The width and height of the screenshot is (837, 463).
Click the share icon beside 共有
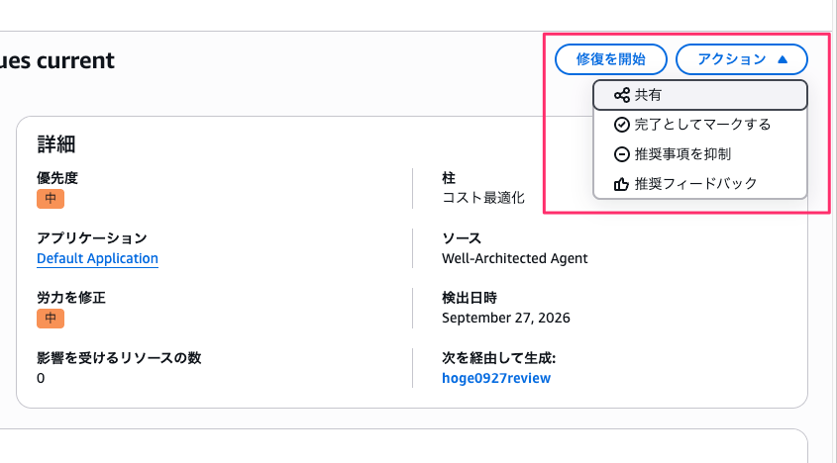(621, 96)
